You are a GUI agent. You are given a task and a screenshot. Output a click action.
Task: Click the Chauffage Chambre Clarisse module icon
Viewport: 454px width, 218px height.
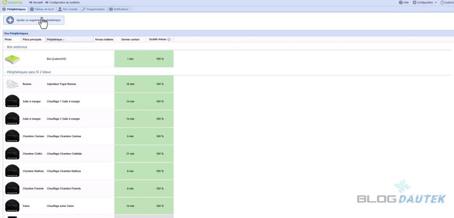coord(12,136)
